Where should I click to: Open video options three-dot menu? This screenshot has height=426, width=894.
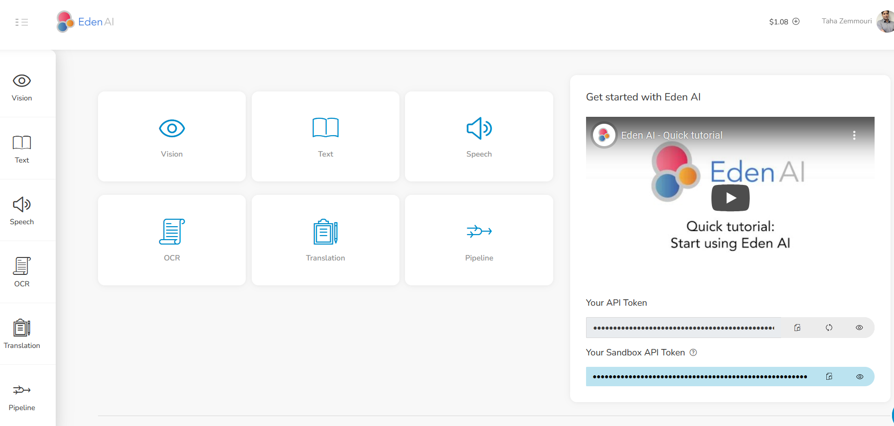(854, 135)
